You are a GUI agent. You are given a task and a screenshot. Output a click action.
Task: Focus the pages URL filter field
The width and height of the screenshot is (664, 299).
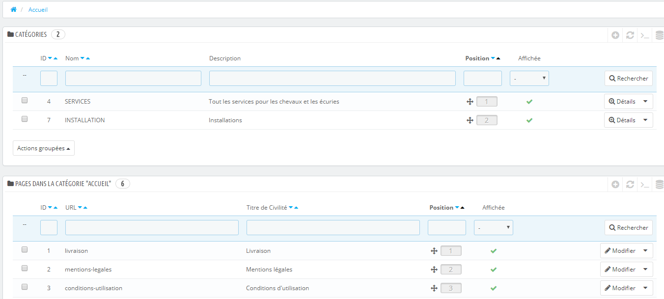pyautogui.click(x=152, y=228)
